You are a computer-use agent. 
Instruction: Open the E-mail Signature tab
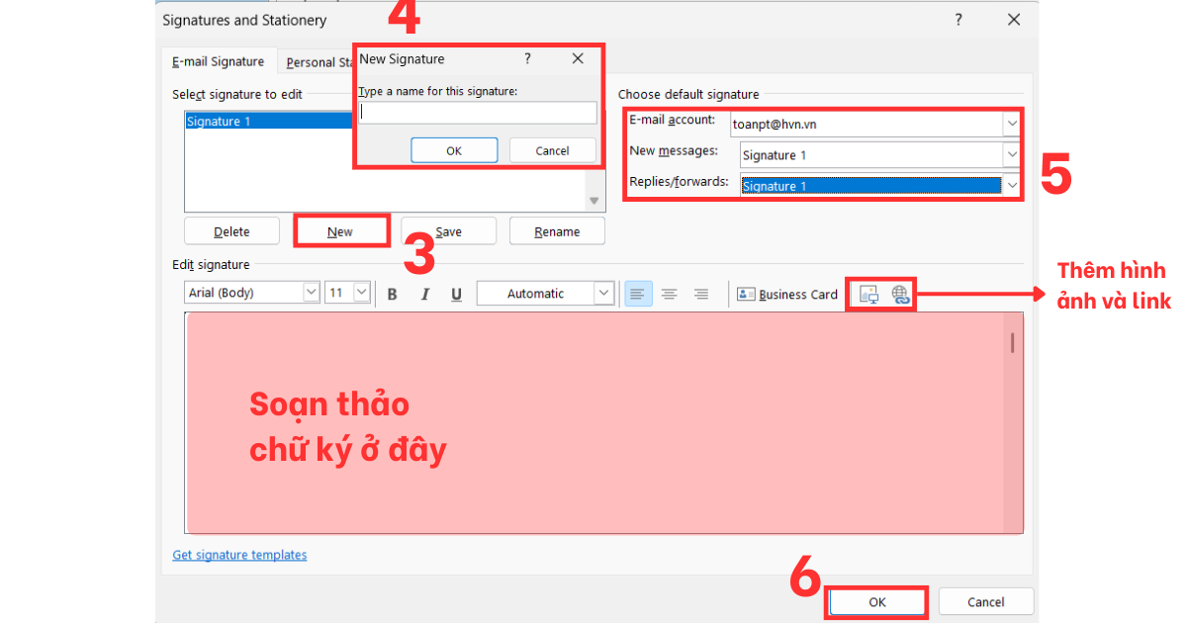218,60
